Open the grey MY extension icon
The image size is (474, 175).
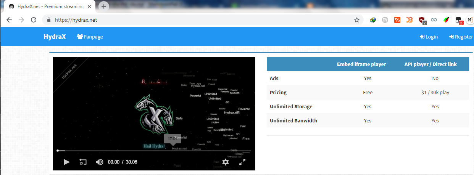tap(385, 20)
